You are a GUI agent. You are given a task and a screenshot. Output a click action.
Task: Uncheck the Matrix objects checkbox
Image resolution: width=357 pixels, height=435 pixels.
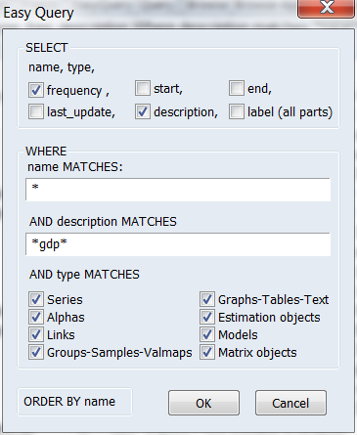point(207,352)
